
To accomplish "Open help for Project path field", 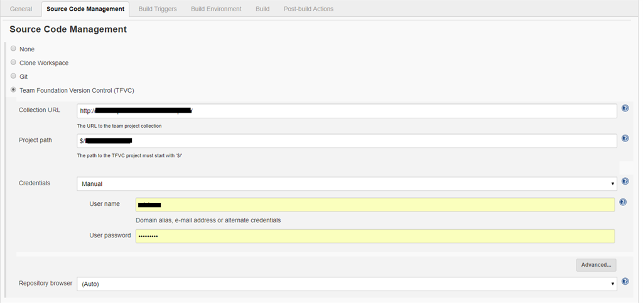I will coord(625,138).
